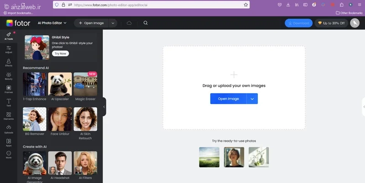Open dropdown arrow on blue Open Image button

point(252,99)
